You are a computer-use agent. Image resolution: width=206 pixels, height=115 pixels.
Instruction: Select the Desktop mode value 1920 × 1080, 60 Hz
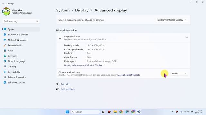coord(96,45)
